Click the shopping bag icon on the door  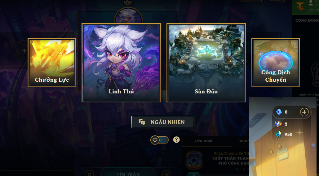(282, 154)
